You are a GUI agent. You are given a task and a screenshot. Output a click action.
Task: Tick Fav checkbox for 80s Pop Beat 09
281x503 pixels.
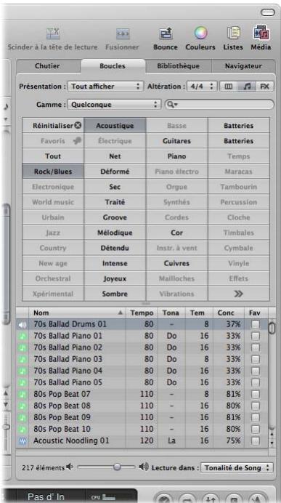256,418
